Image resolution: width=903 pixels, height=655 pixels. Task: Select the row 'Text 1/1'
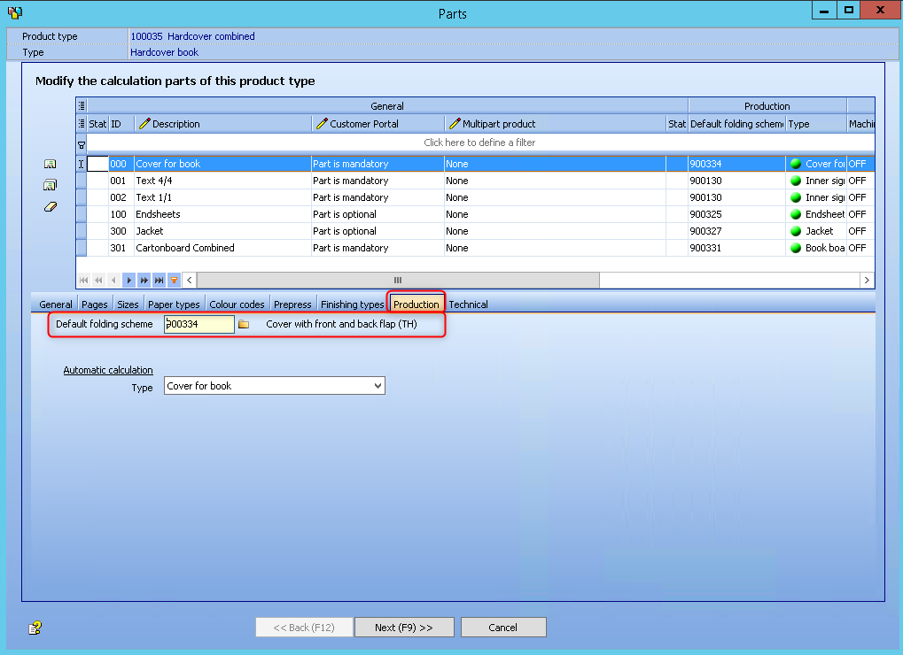[475, 197]
